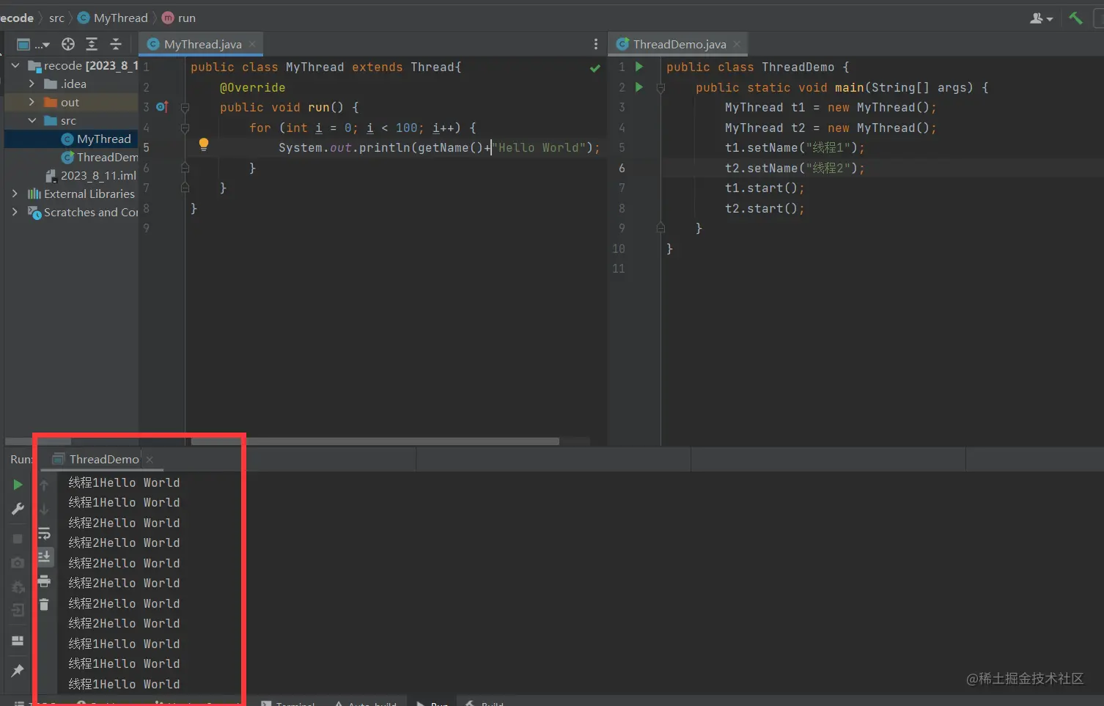Click the Up stack trace arrow
The height and width of the screenshot is (706, 1104).
coord(44,485)
